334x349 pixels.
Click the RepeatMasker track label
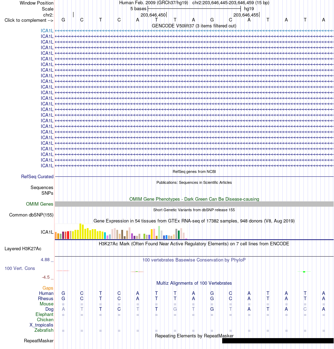pos(39,341)
